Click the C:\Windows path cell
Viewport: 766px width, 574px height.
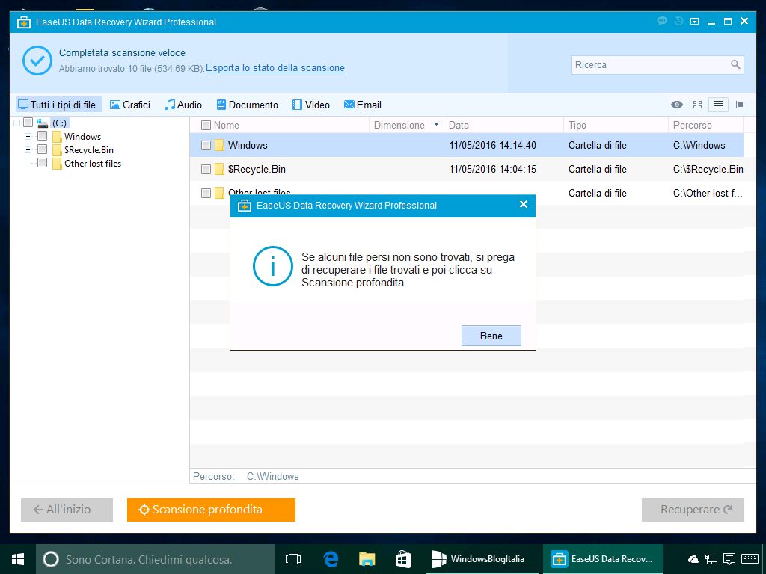pos(699,146)
